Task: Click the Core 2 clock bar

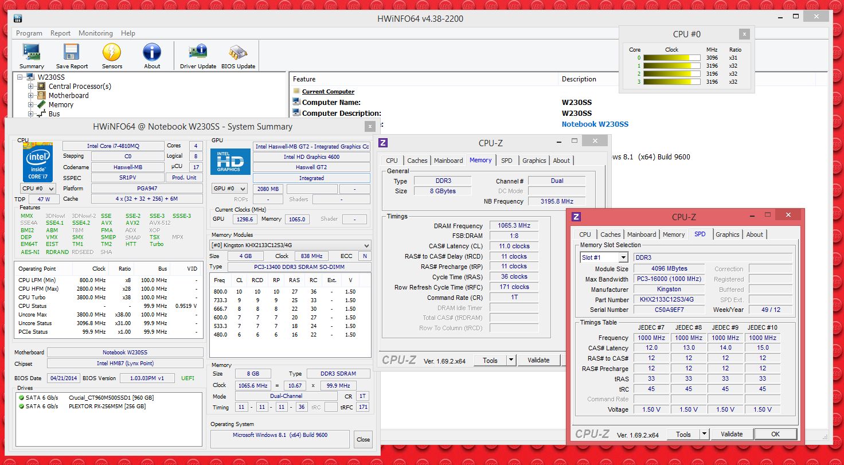Action: [x=672, y=74]
